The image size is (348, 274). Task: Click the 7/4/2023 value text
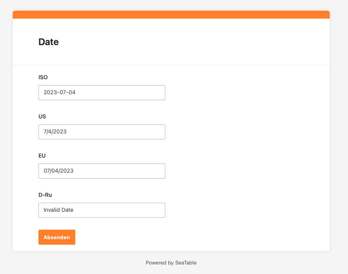[x=55, y=131]
